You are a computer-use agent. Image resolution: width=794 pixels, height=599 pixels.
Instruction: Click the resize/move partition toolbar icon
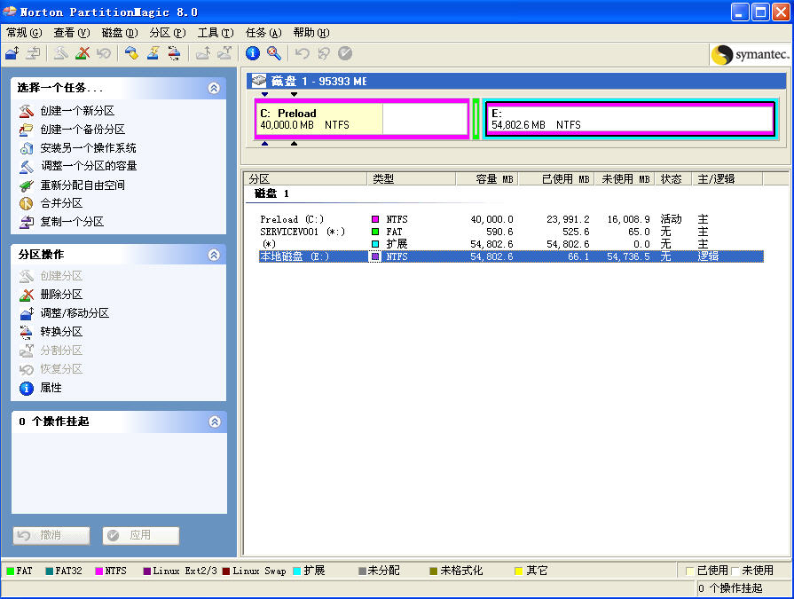12,53
